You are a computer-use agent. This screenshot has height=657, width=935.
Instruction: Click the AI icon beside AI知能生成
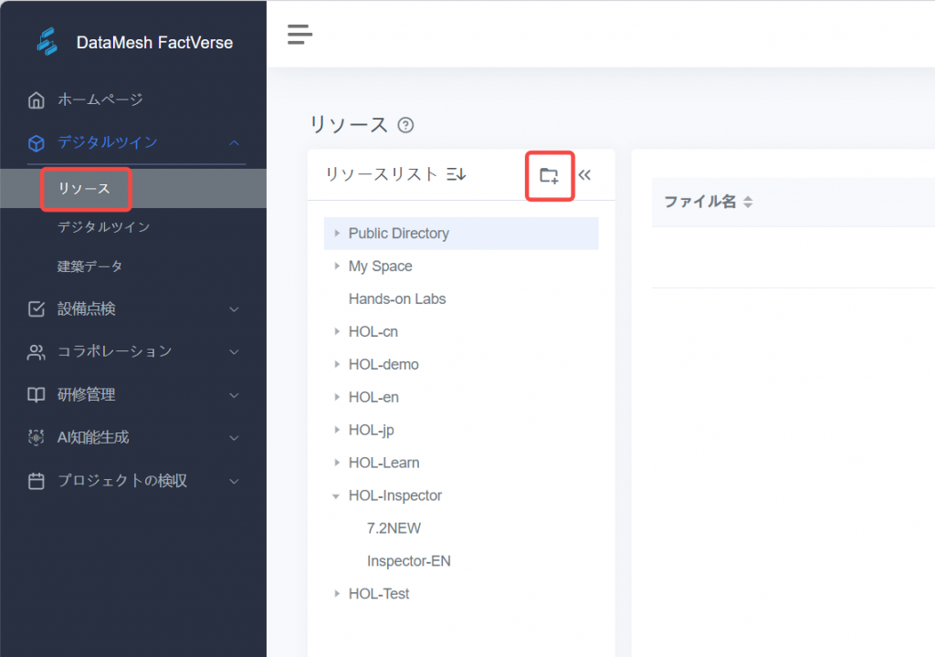coord(37,438)
